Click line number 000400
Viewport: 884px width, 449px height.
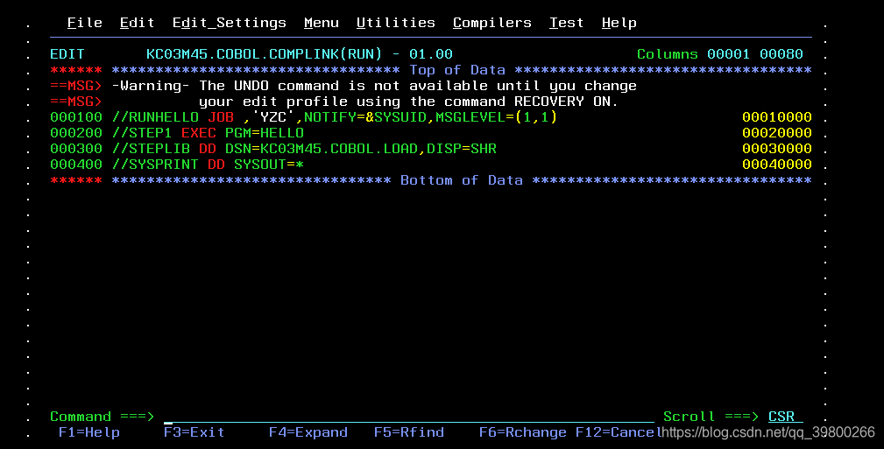point(76,165)
